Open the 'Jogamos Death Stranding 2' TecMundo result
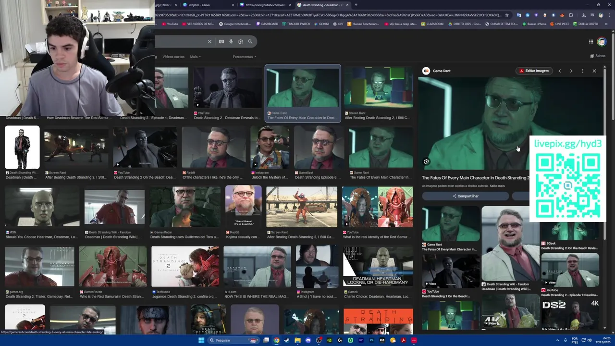 coord(185,272)
